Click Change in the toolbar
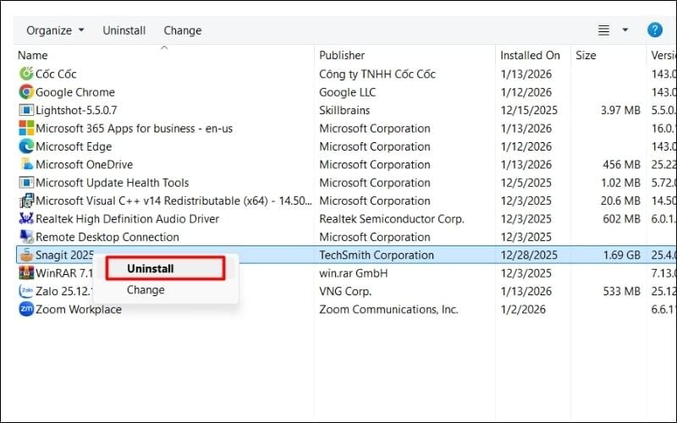677x423 pixels. [x=182, y=30]
